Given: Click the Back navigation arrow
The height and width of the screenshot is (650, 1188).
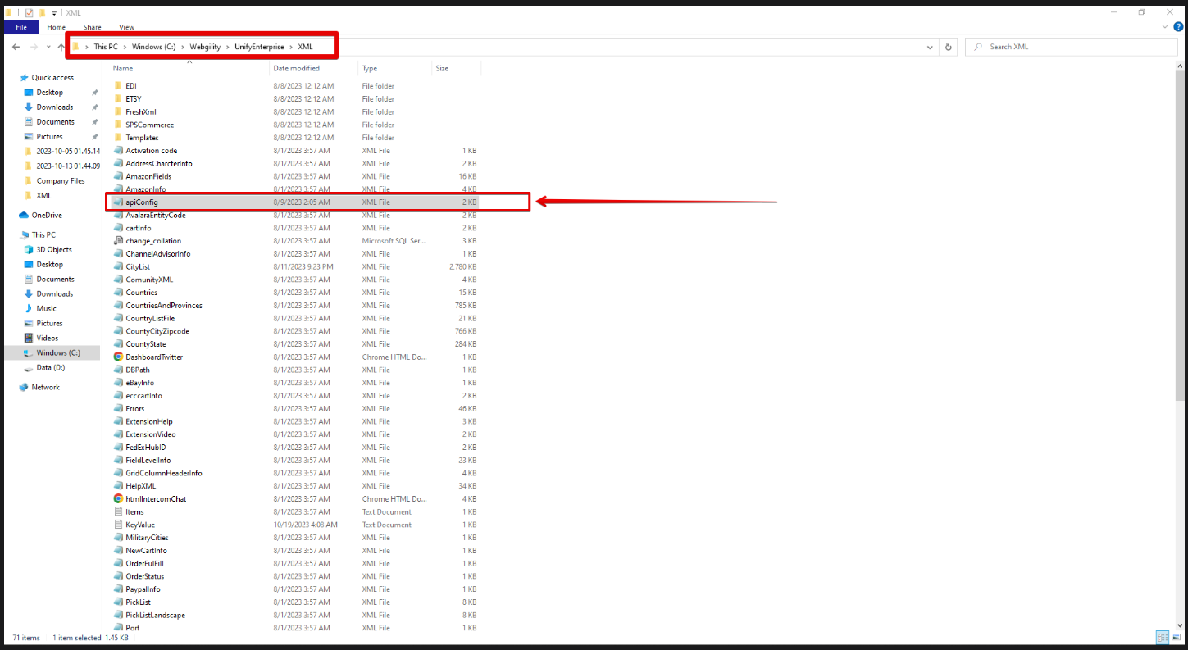Looking at the screenshot, I should tap(16, 47).
